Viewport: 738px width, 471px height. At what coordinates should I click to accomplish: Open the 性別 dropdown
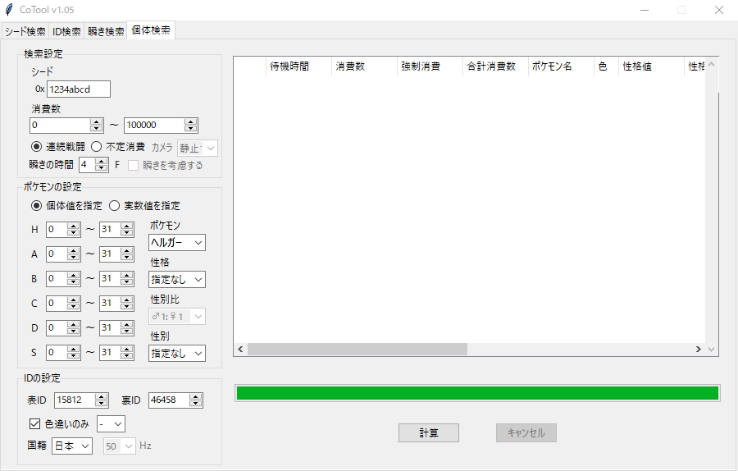(177, 353)
